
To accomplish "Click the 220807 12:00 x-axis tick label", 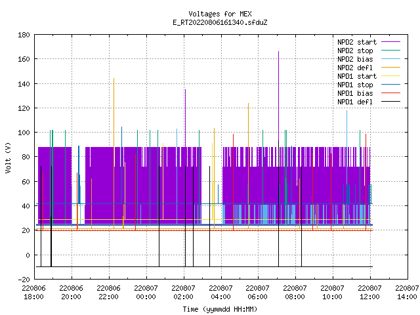I will (x=369, y=293).
